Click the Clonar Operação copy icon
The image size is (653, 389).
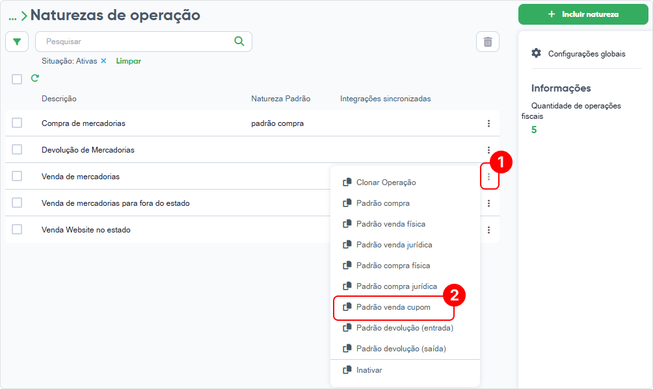pos(347,182)
